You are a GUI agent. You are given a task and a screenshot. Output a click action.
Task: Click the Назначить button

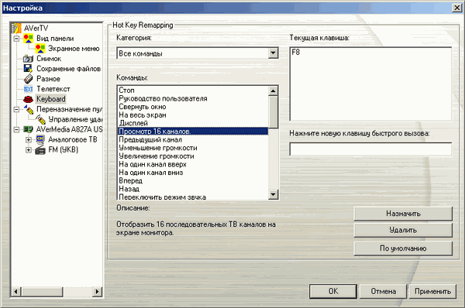coord(403,214)
